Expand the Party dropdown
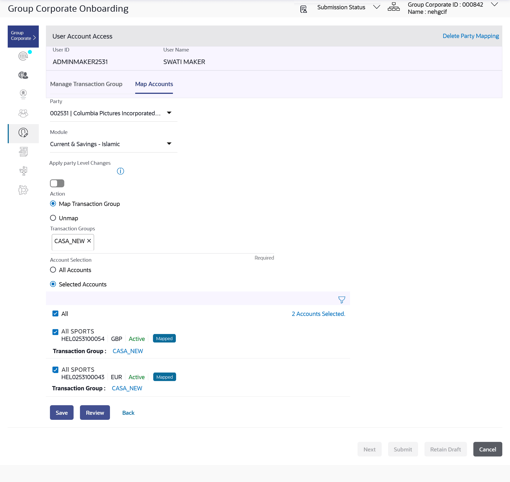 169,113
